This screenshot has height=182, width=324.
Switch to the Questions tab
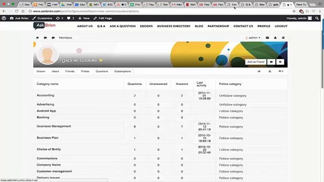[x=102, y=71]
